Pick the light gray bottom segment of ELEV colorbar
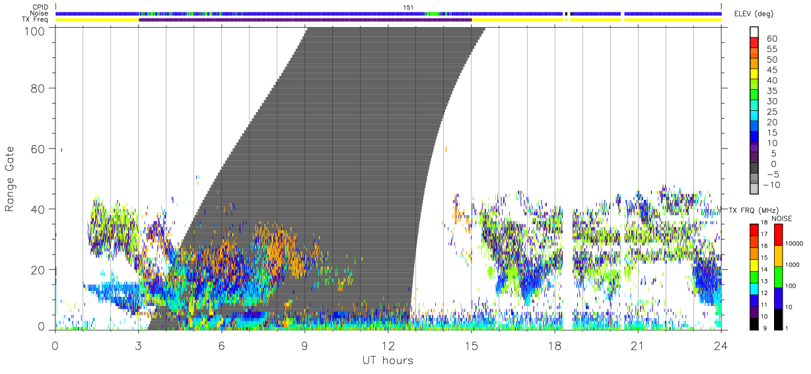Screen dimensions: 811x374 755,190
